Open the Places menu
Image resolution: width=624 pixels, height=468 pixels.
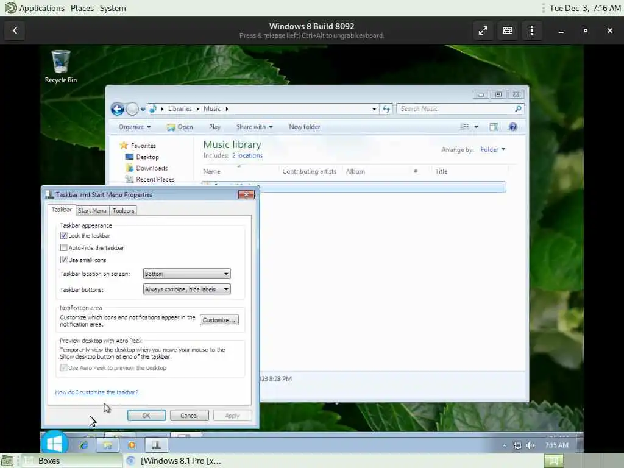(82, 8)
